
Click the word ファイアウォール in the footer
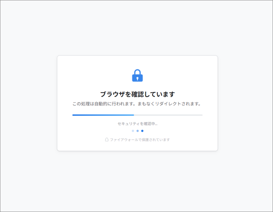(124, 140)
